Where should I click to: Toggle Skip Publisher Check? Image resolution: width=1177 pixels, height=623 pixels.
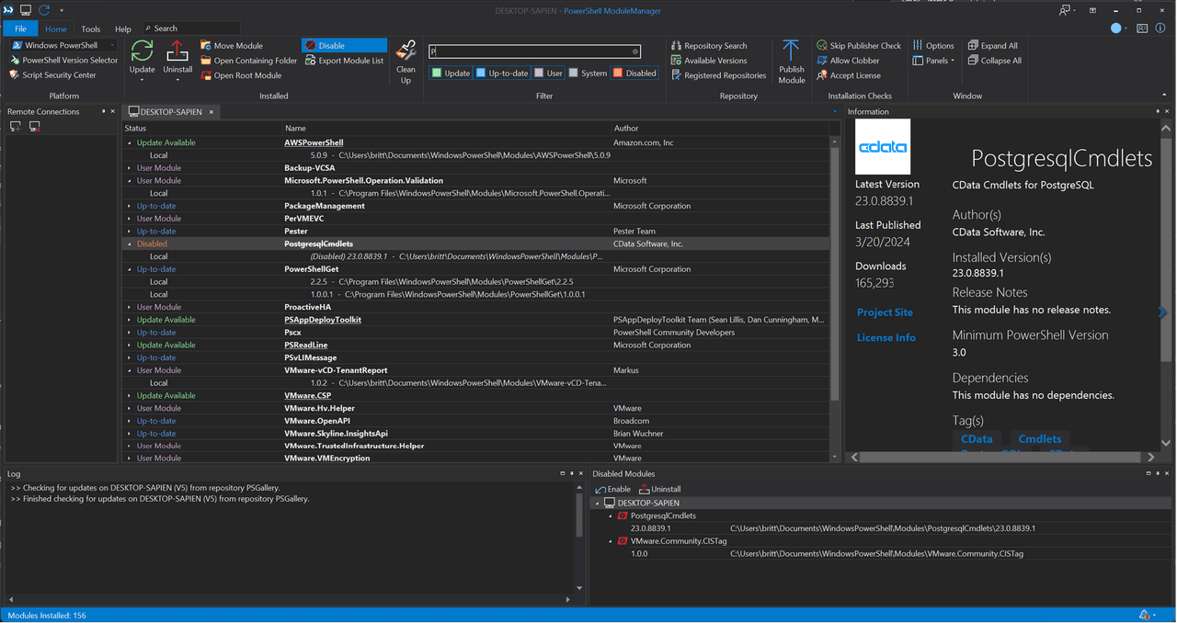click(859, 45)
